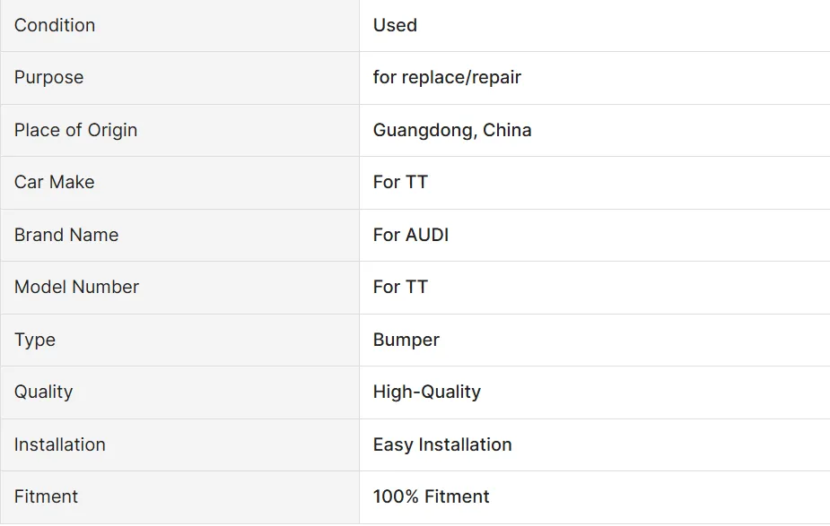Click the Condition label cell
Image resolution: width=830 pixels, height=526 pixels.
click(55, 25)
